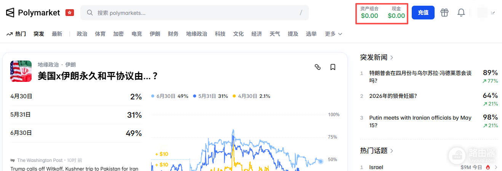Open the 经济 category

[x=257, y=34]
